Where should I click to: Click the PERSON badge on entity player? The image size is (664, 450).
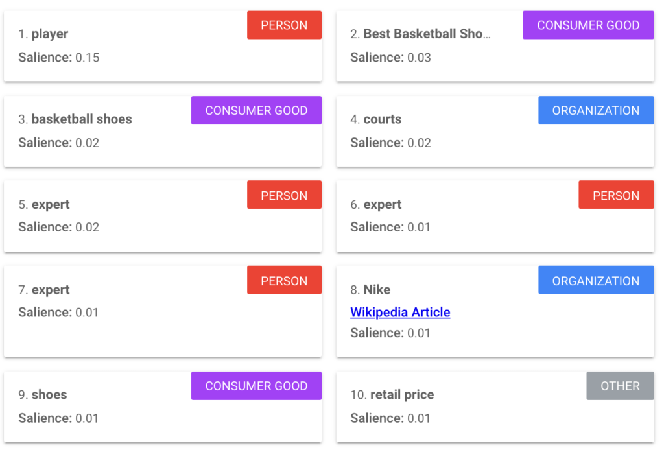coord(284,25)
